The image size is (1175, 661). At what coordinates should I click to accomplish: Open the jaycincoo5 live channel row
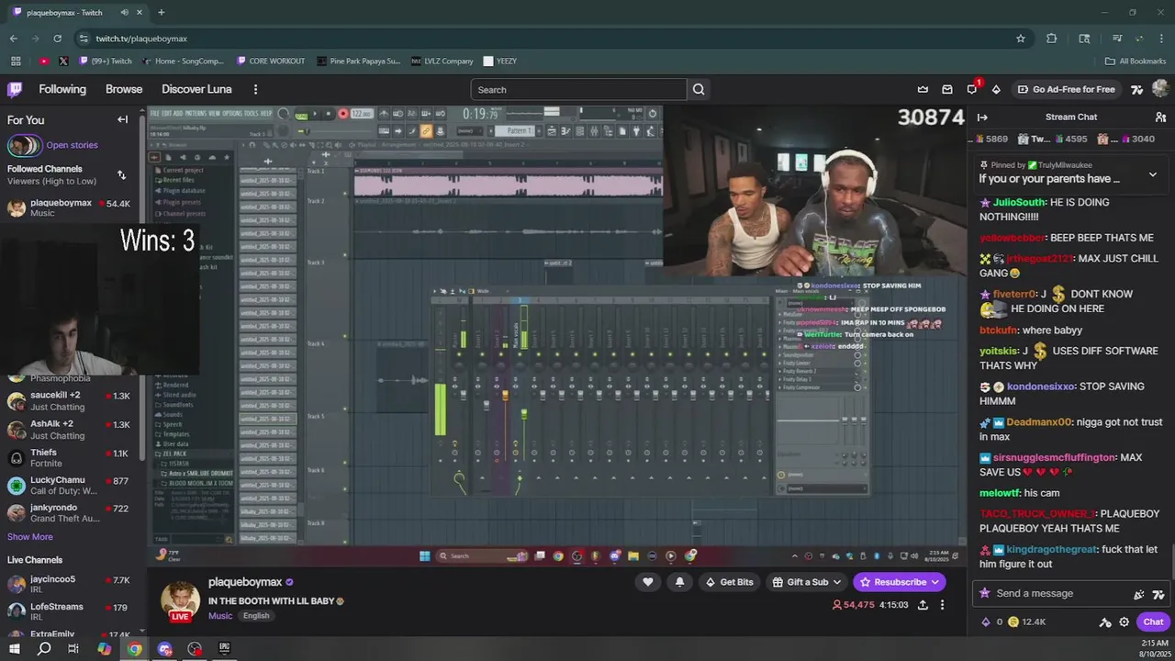(x=69, y=584)
